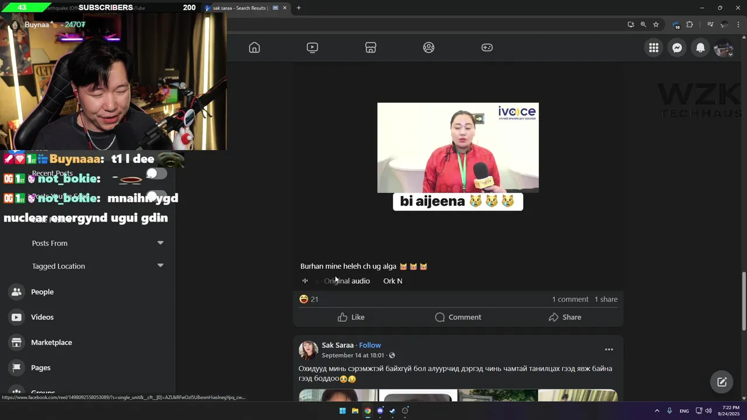This screenshot has height=420, width=747.
Task: Switch the ENG input language
Action: click(x=684, y=411)
